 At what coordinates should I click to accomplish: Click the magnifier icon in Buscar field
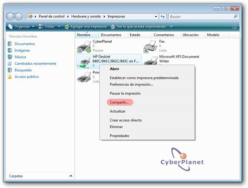236,16
